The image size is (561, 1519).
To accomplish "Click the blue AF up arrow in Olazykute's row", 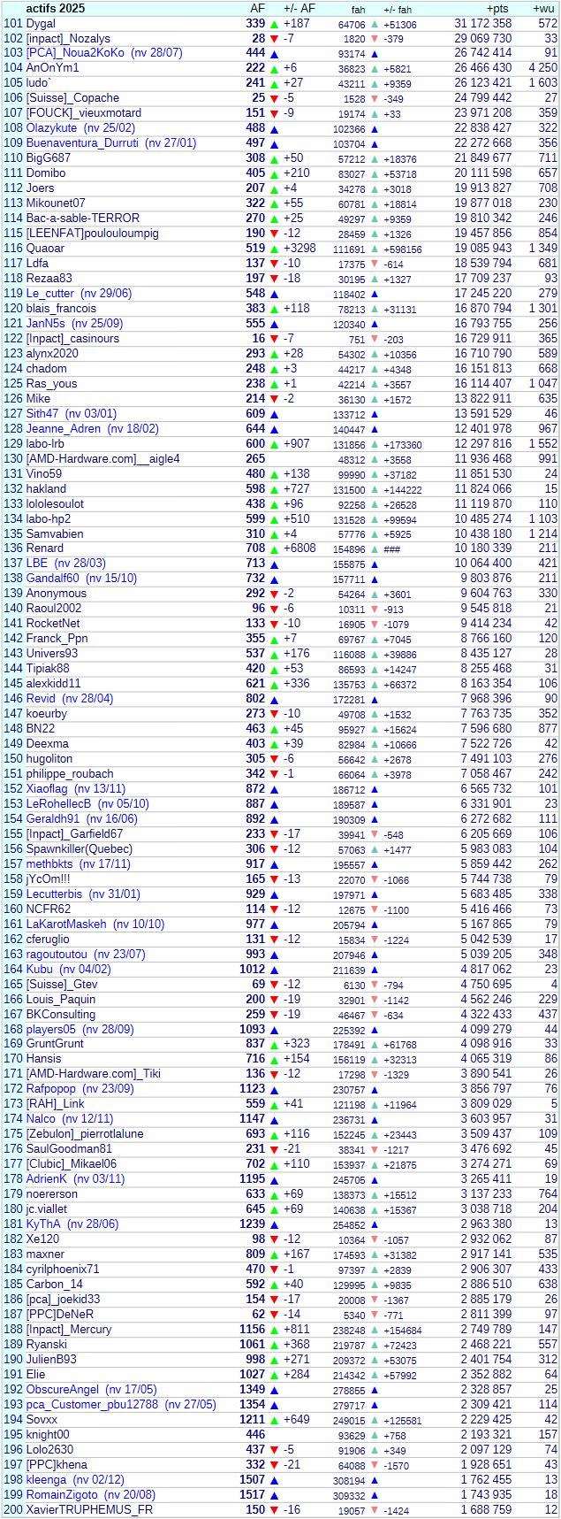I will point(274,128).
